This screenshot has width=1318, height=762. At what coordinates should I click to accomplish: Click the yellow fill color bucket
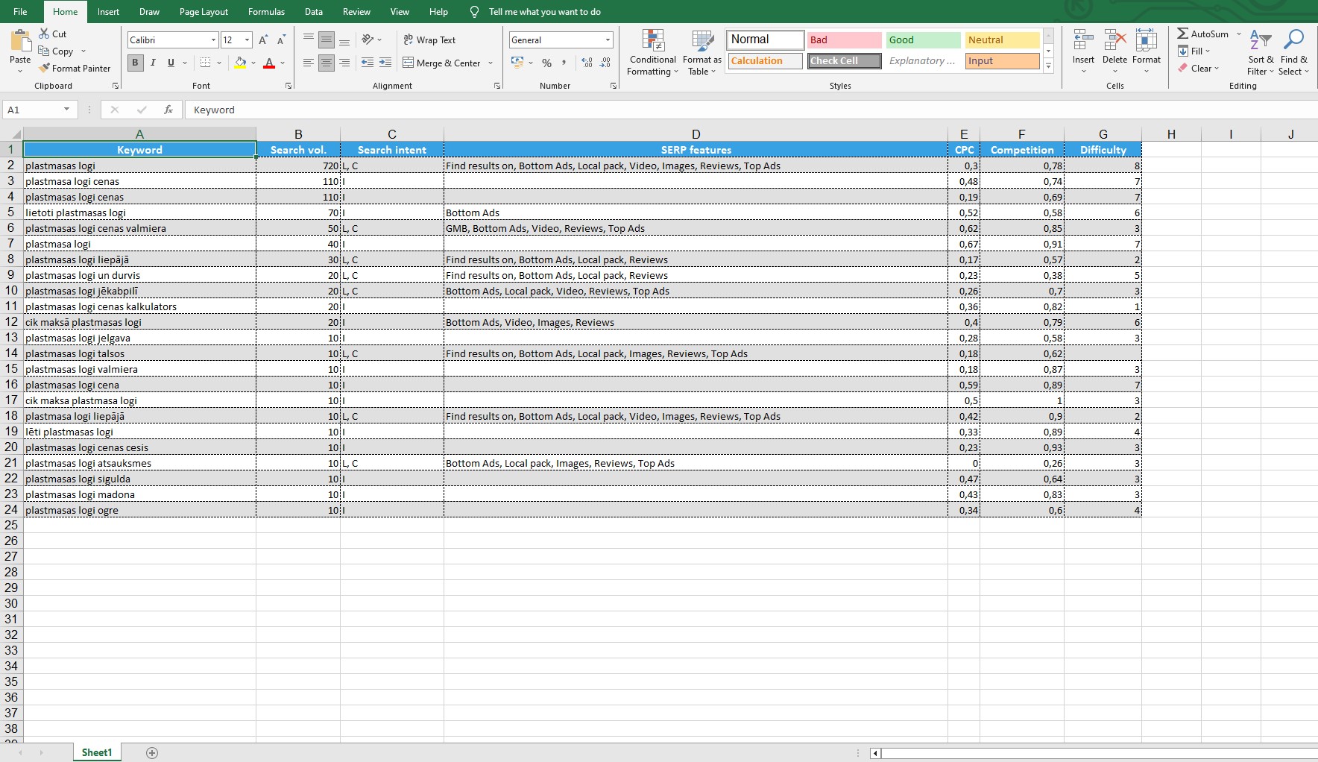[x=240, y=63]
